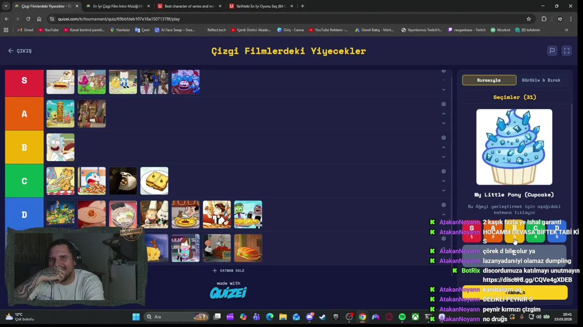
Task: Open Windows Start menu
Action: 136,317
